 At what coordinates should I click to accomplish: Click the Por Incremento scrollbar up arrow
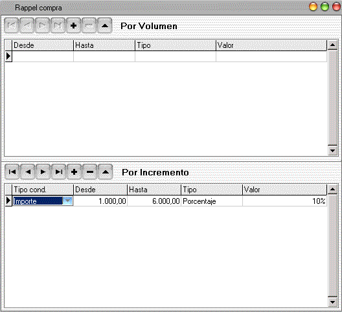(x=333, y=189)
